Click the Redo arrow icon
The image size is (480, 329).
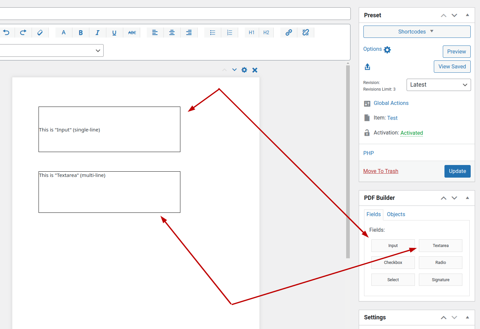coord(23,33)
